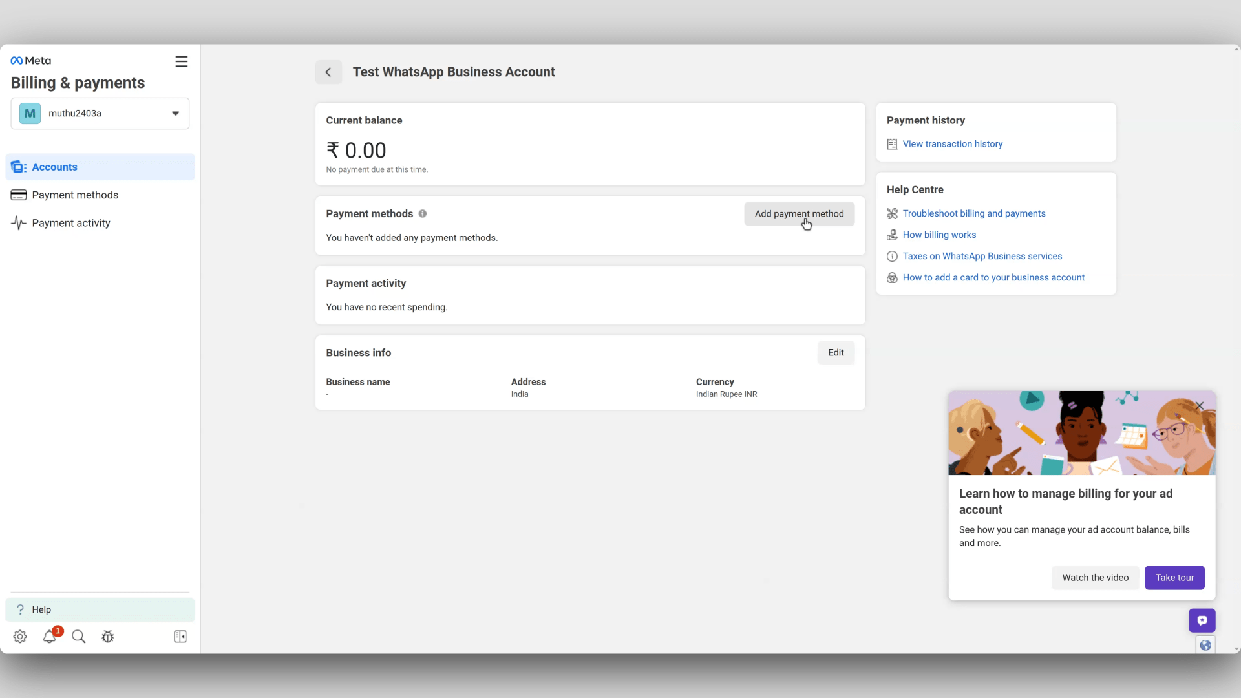
Task: Report a bug using the bug icon
Action: [108, 637]
